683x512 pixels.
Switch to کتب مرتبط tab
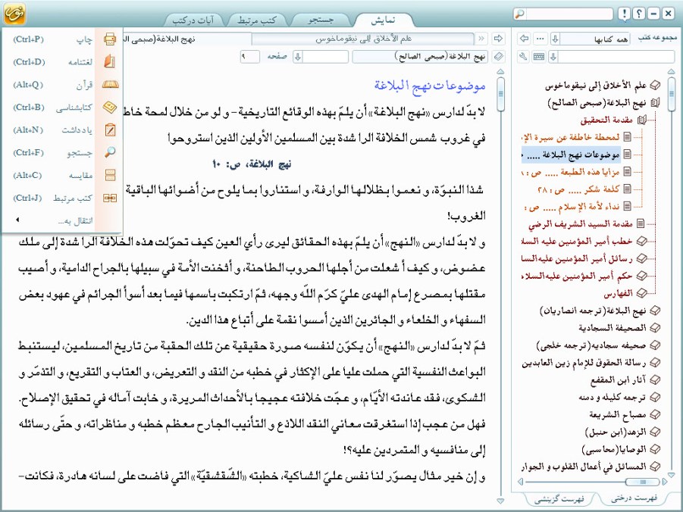[x=256, y=20]
